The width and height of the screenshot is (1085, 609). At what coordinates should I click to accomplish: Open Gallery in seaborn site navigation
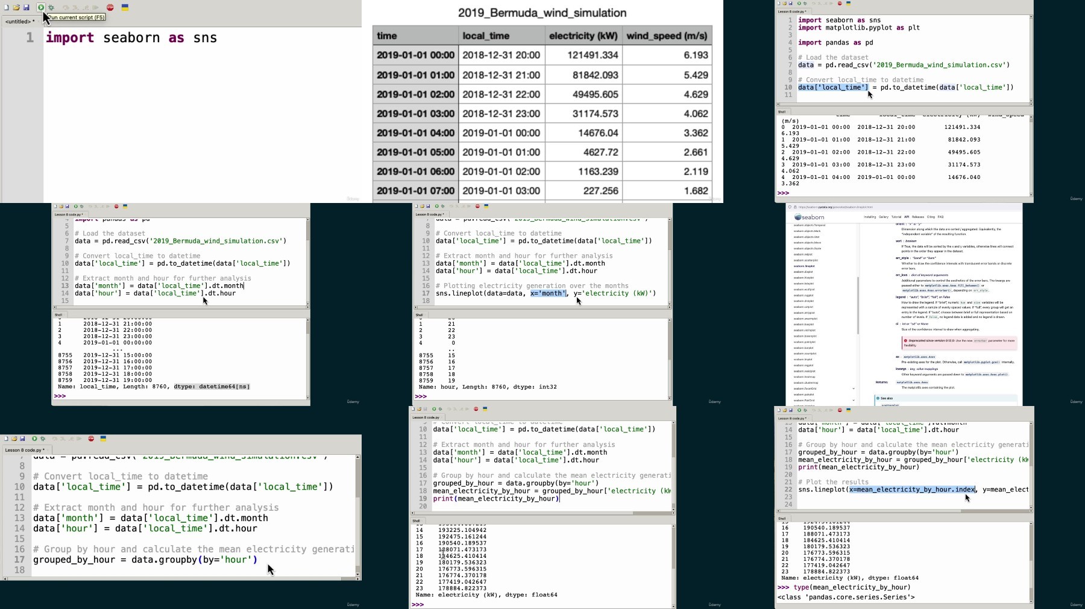tap(884, 217)
